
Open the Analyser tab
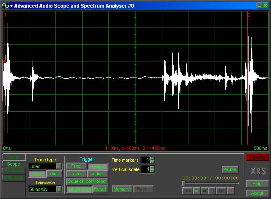tap(14, 171)
